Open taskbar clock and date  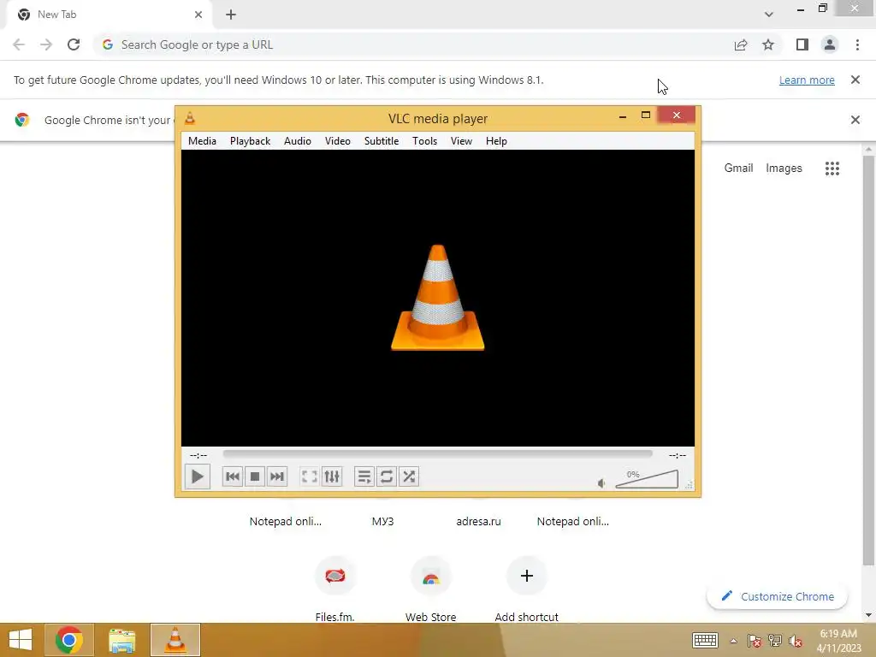838,641
